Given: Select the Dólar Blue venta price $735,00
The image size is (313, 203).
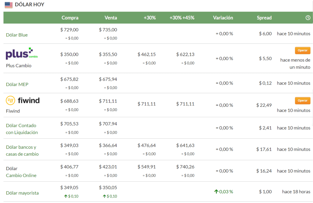Looking at the screenshot, I should coord(108,30).
